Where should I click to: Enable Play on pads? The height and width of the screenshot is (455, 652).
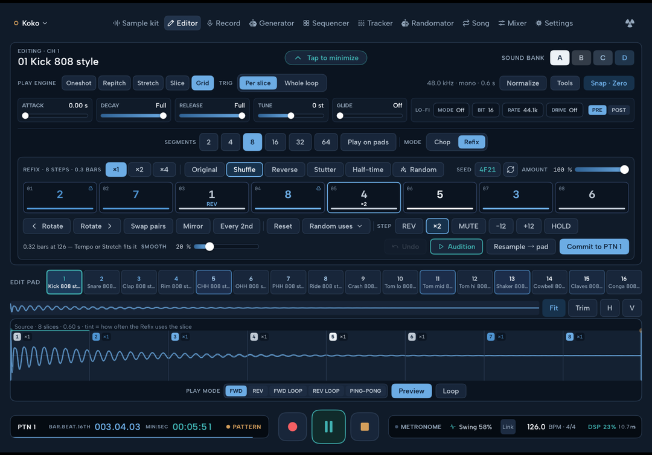tap(368, 142)
